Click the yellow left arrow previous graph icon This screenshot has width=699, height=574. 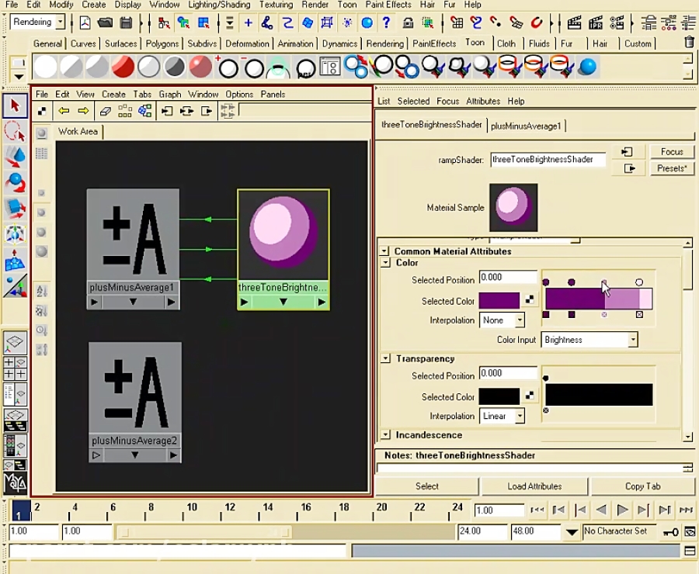pos(64,112)
